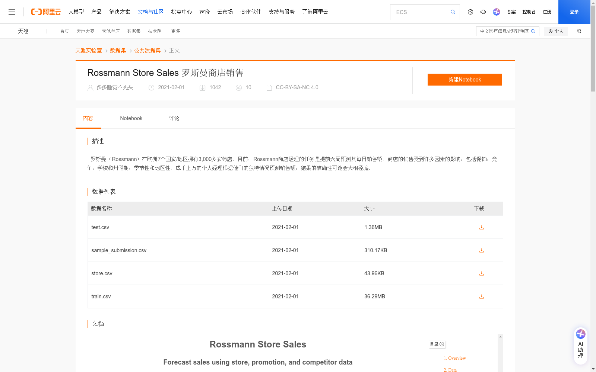Open 数据集 in Tianchi nav

[x=134, y=31]
